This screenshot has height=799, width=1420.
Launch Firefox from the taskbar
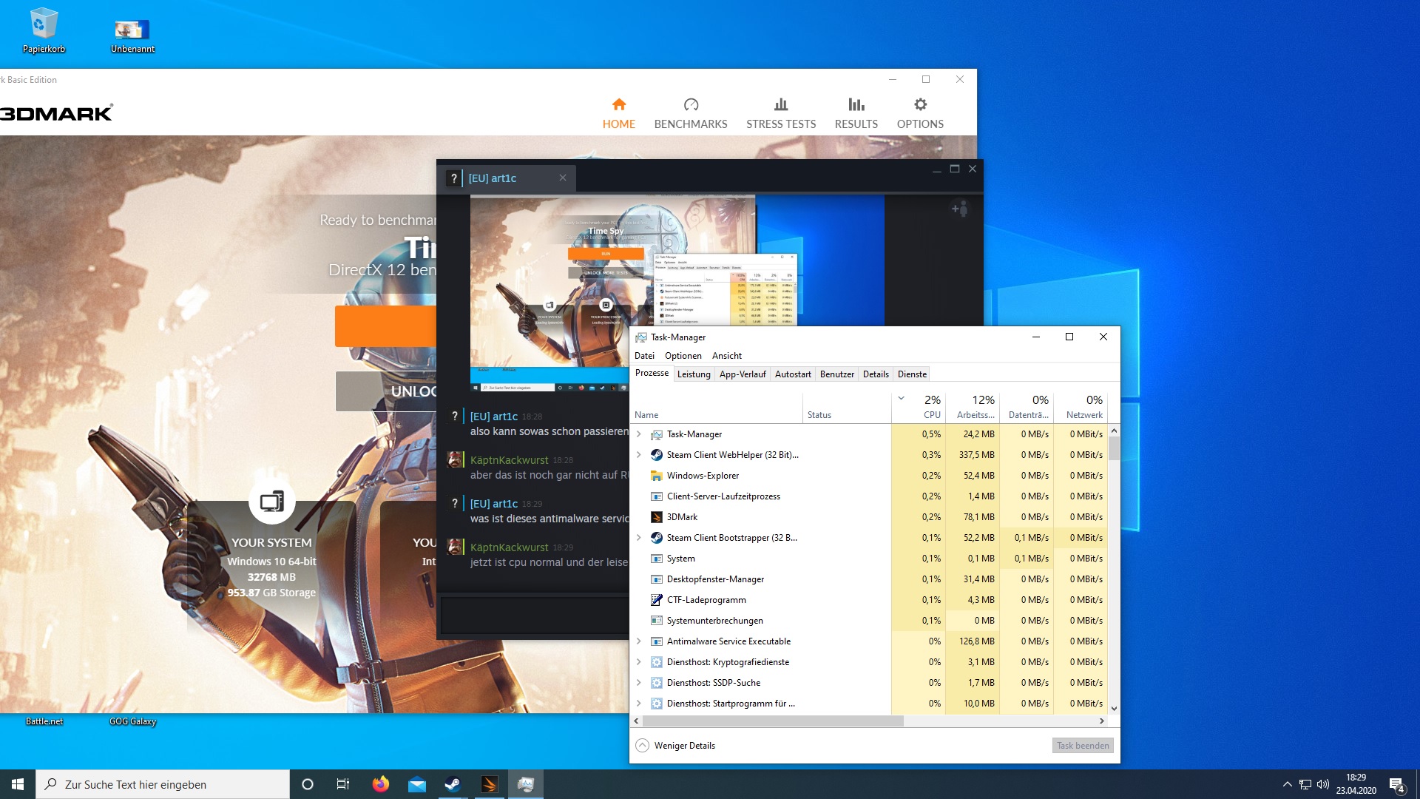pos(381,784)
